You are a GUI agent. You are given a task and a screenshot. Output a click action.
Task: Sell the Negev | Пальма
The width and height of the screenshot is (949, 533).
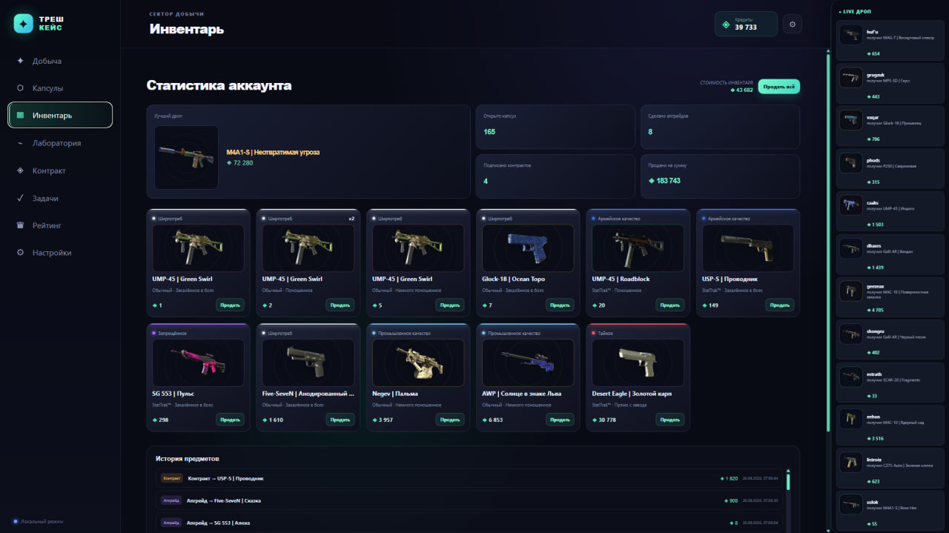(450, 420)
